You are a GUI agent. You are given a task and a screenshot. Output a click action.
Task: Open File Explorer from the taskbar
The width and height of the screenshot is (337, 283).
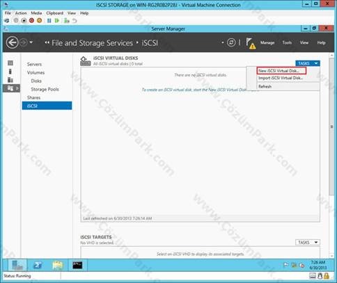pyautogui.click(x=57, y=265)
